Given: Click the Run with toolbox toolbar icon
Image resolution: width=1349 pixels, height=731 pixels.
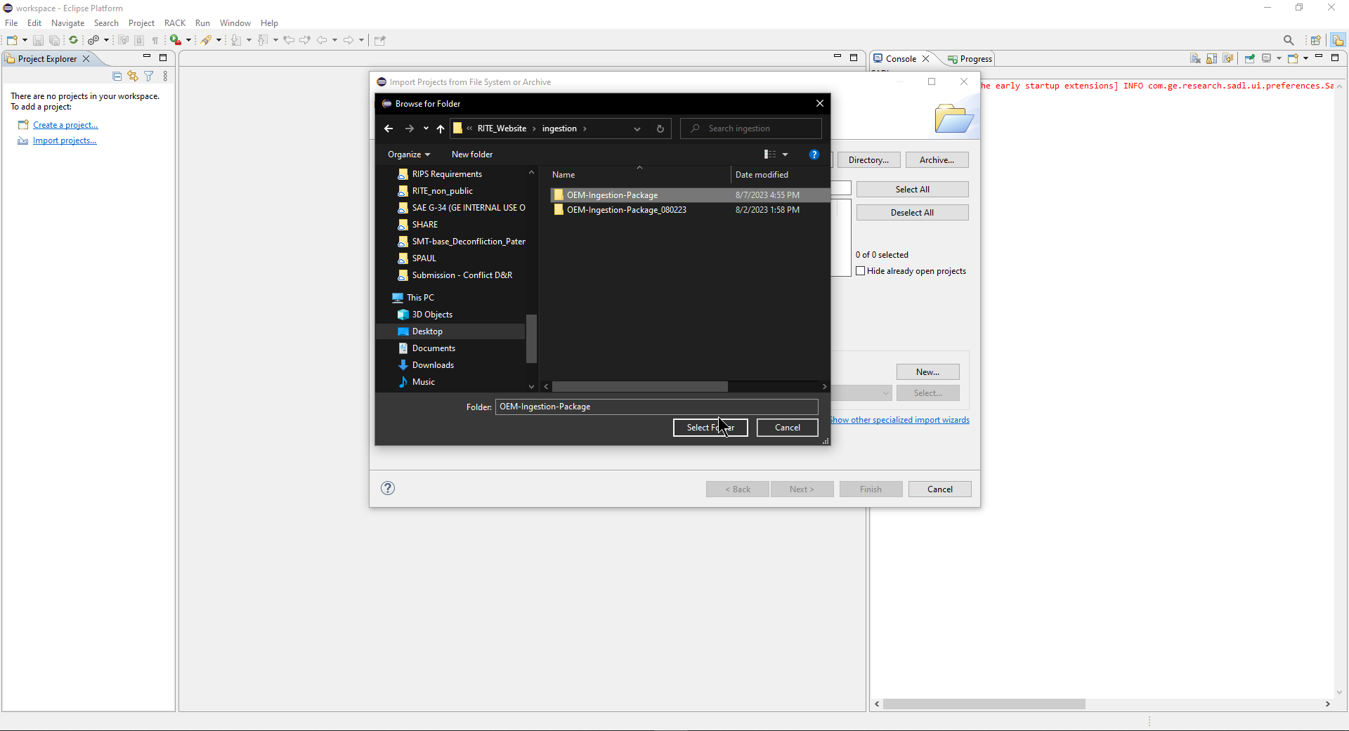Looking at the screenshot, I should [x=176, y=40].
